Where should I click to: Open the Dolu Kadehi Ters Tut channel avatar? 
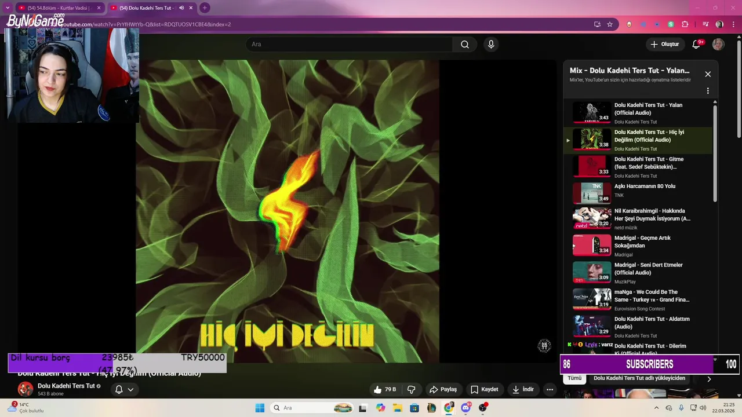[x=26, y=389]
